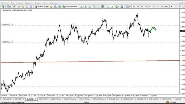
Task: Launch MetaEditor with the yellow icon
Action: [51, 7]
